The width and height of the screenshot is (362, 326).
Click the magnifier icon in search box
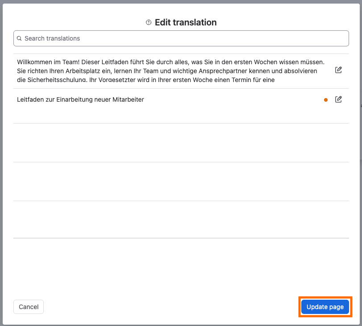19,38
